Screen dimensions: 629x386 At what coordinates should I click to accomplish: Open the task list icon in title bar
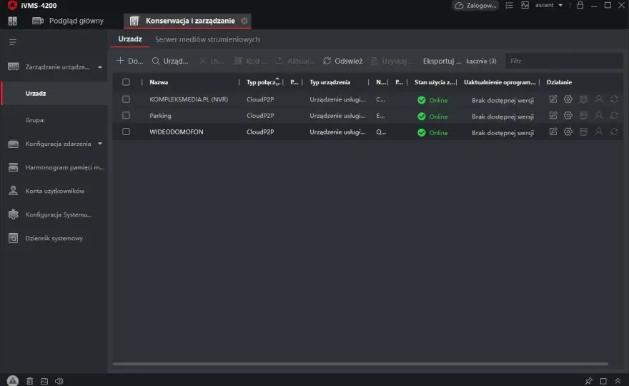point(509,5)
